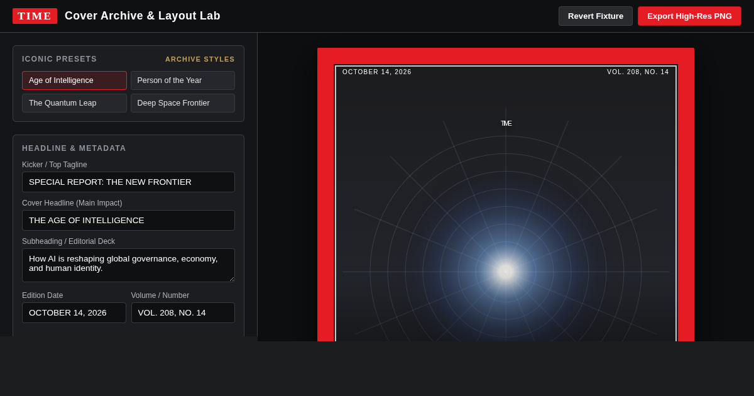Apply The Quantum Leap preset
Screen dimensions: 754x396
(74, 103)
